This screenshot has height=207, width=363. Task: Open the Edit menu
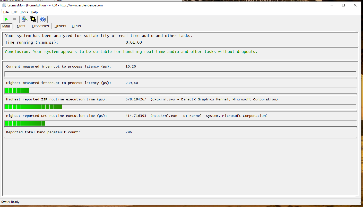[14, 12]
